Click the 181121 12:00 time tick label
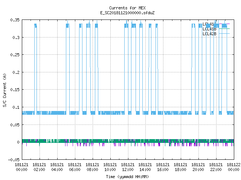 [128, 167]
